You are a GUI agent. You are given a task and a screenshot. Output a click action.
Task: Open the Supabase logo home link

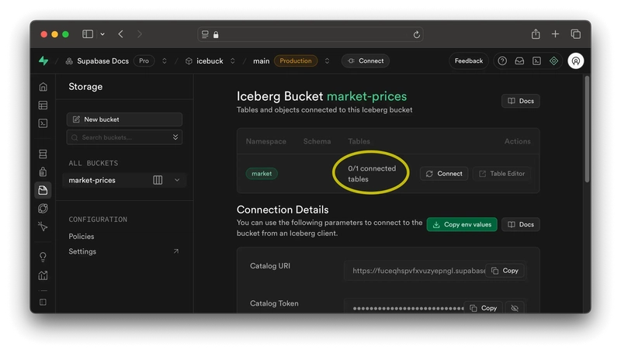click(x=43, y=61)
